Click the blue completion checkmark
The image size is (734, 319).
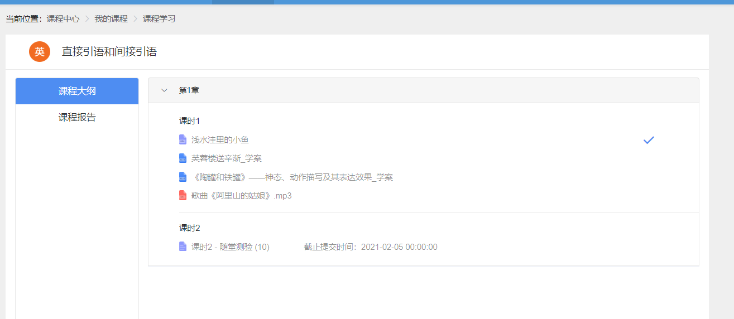(648, 140)
